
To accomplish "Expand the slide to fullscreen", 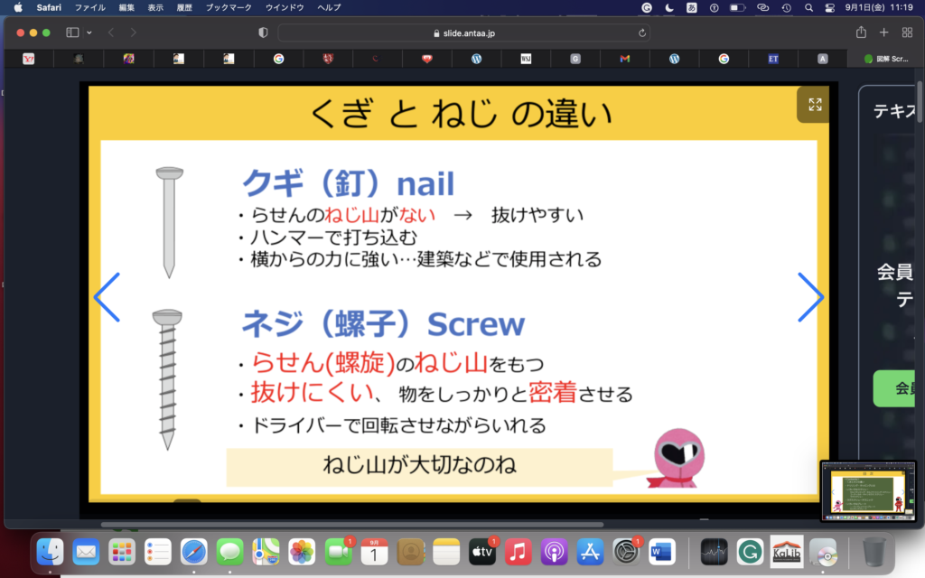I will point(815,105).
